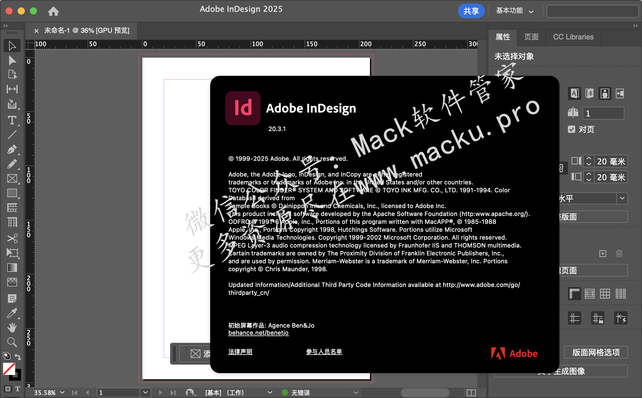
Task: Expand the left toolbar double-arrow
Action: click(x=5, y=26)
